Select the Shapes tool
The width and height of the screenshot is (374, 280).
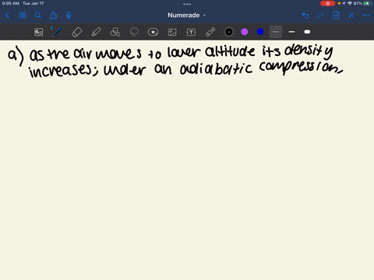point(115,32)
